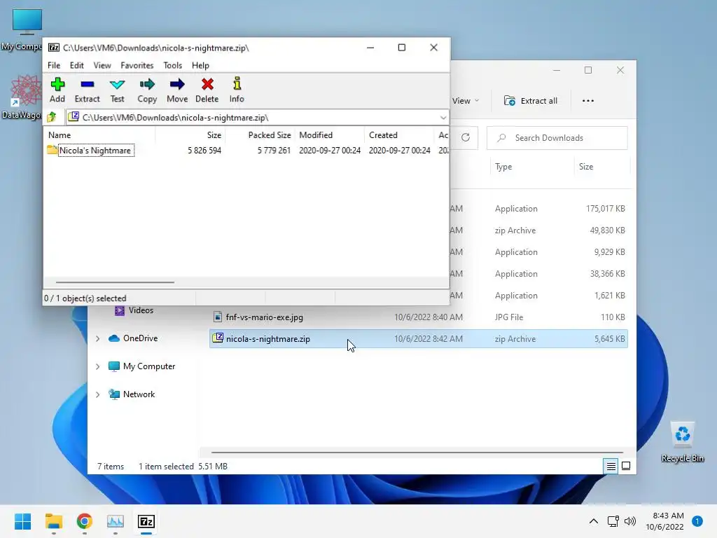Click the Refresh icon in File Explorer
Viewport: 717px width, 538px height.
point(466,138)
